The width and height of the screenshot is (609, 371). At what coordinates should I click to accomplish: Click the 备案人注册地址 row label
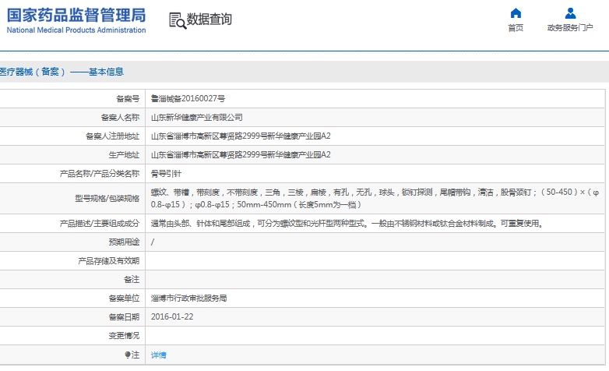pos(113,136)
